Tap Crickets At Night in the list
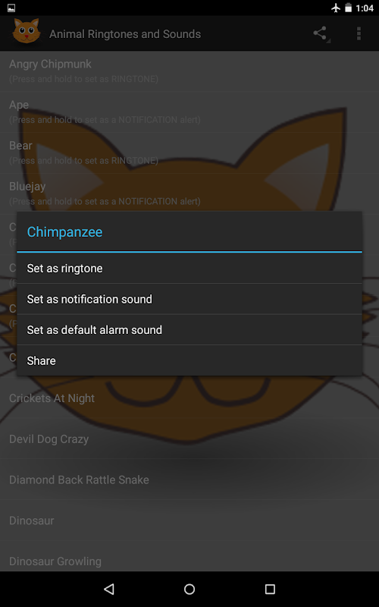The image size is (379, 607). coord(189,398)
